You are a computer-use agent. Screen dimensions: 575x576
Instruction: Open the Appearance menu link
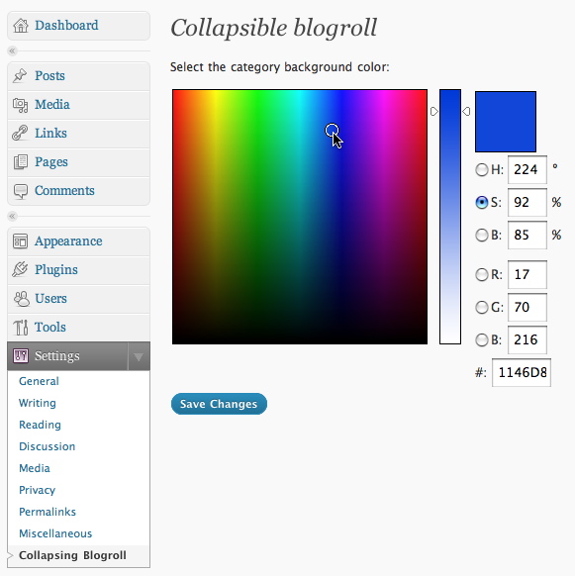tap(68, 240)
